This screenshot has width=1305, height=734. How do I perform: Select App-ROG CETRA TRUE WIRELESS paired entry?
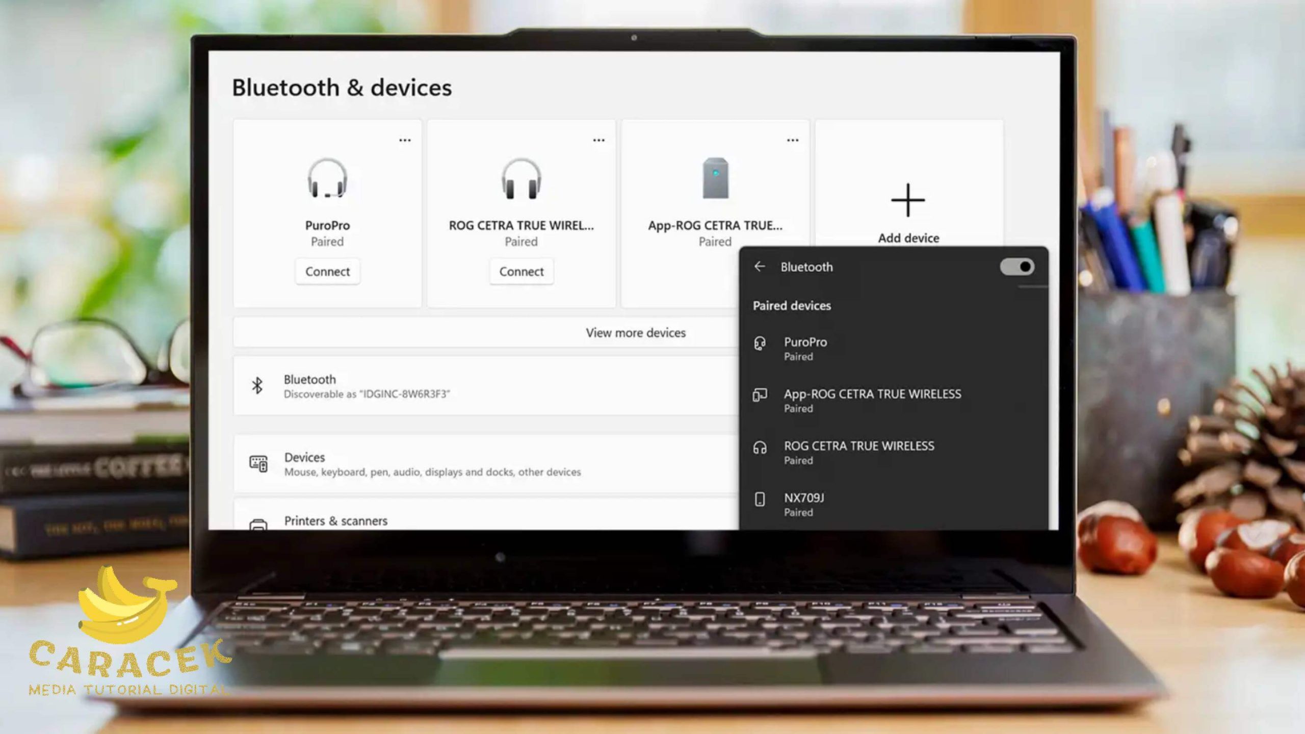tap(872, 401)
